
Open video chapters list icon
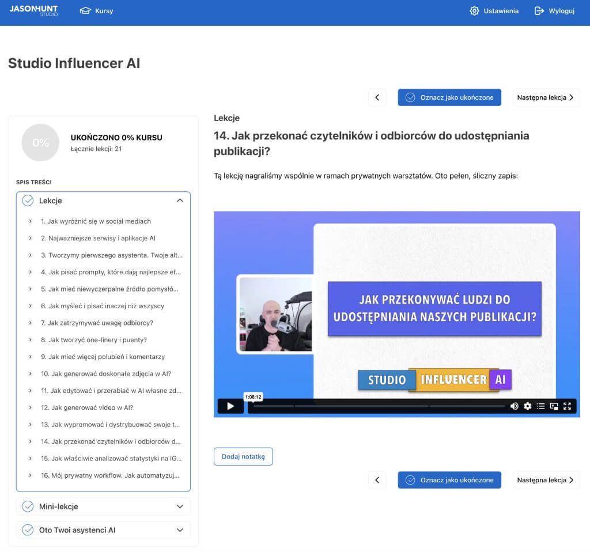(x=540, y=406)
